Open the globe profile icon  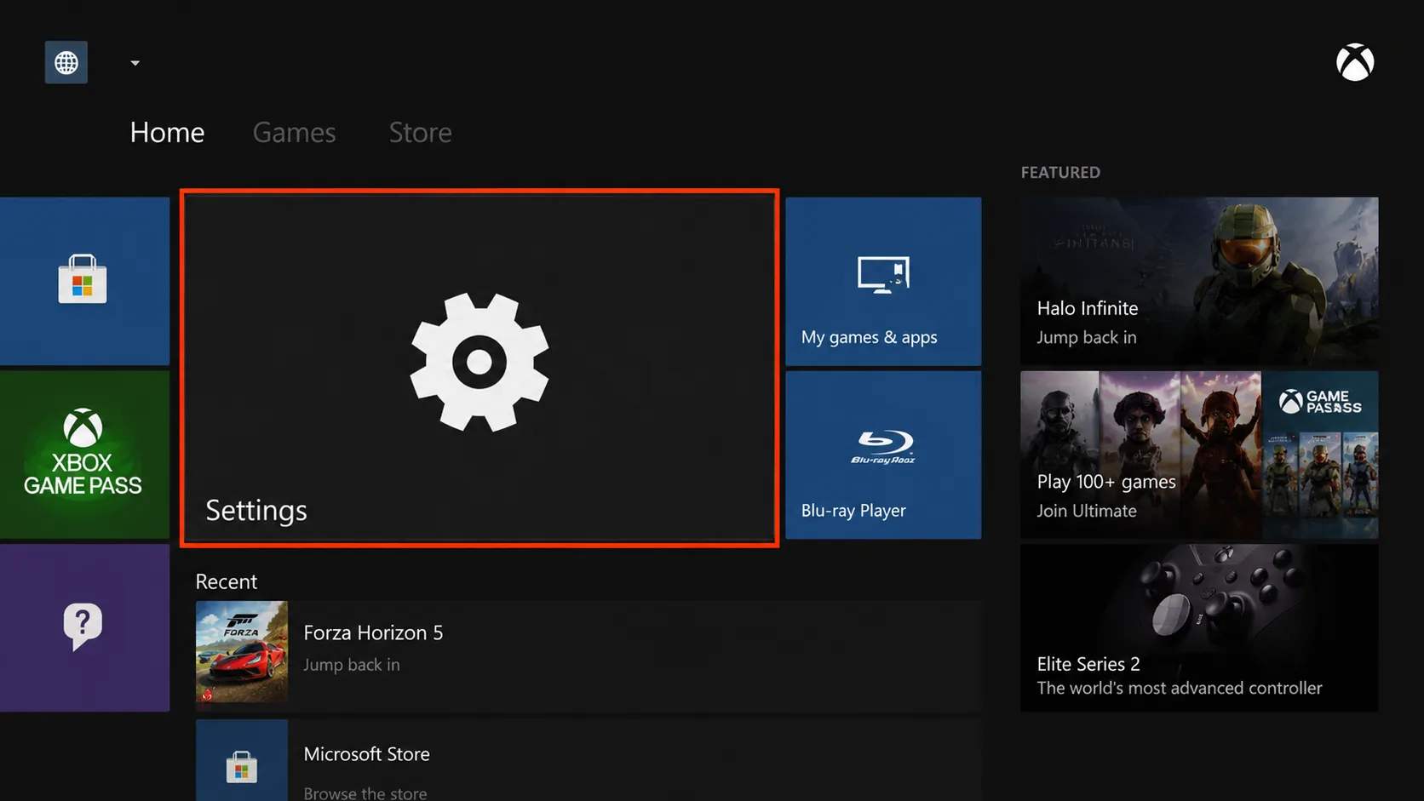point(66,62)
